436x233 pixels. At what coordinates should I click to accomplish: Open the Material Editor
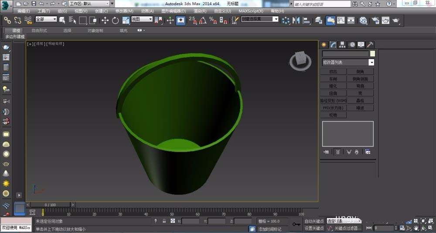[363, 20]
